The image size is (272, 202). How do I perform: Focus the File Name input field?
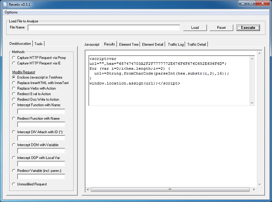click(104, 28)
